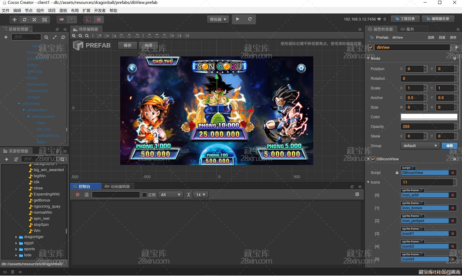
Task: Refresh the hierarchy panel
Action: [63, 37]
